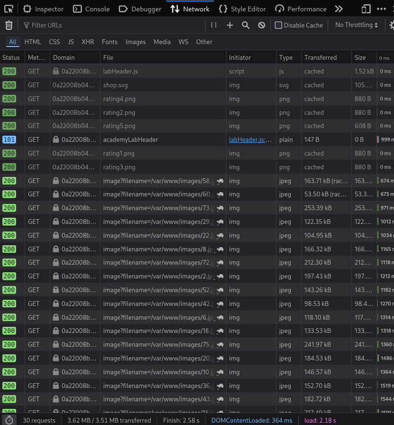This screenshot has width=394, height=425.
Task: Sort by File column header
Action: click(163, 57)
